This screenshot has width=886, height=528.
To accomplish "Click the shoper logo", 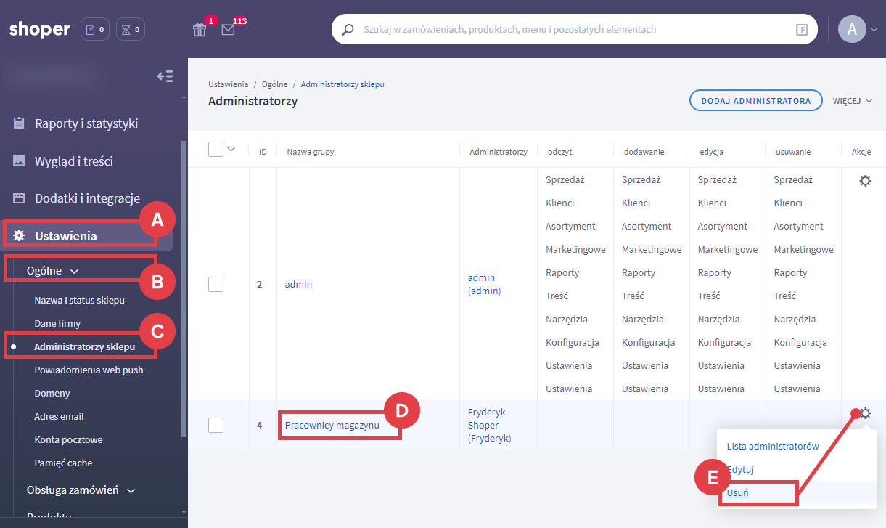I will click(x=40, y=30).
